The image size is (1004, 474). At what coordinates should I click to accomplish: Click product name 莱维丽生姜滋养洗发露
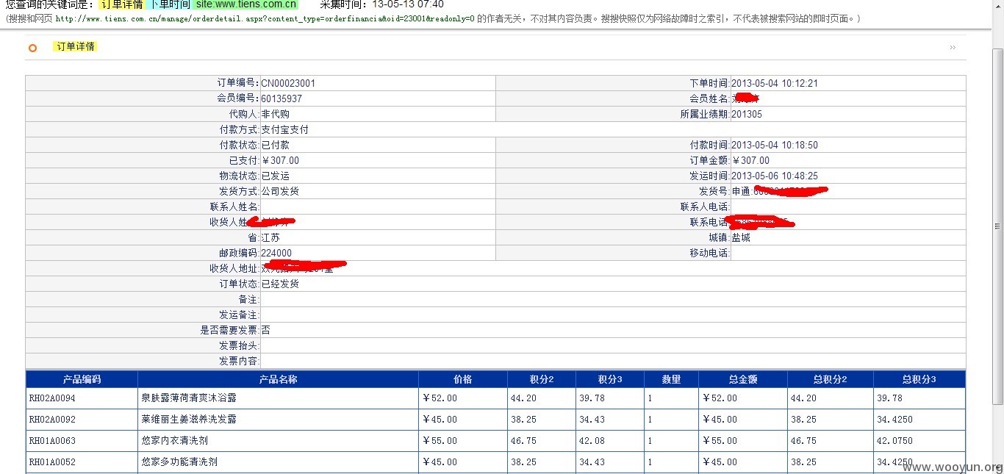pyautogui.click(x=189, y=420)
